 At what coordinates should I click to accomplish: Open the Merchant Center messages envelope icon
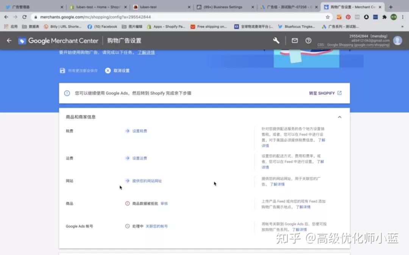tap(295, 40)
